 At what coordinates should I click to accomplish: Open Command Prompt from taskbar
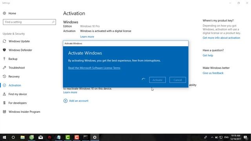(85, 137)
